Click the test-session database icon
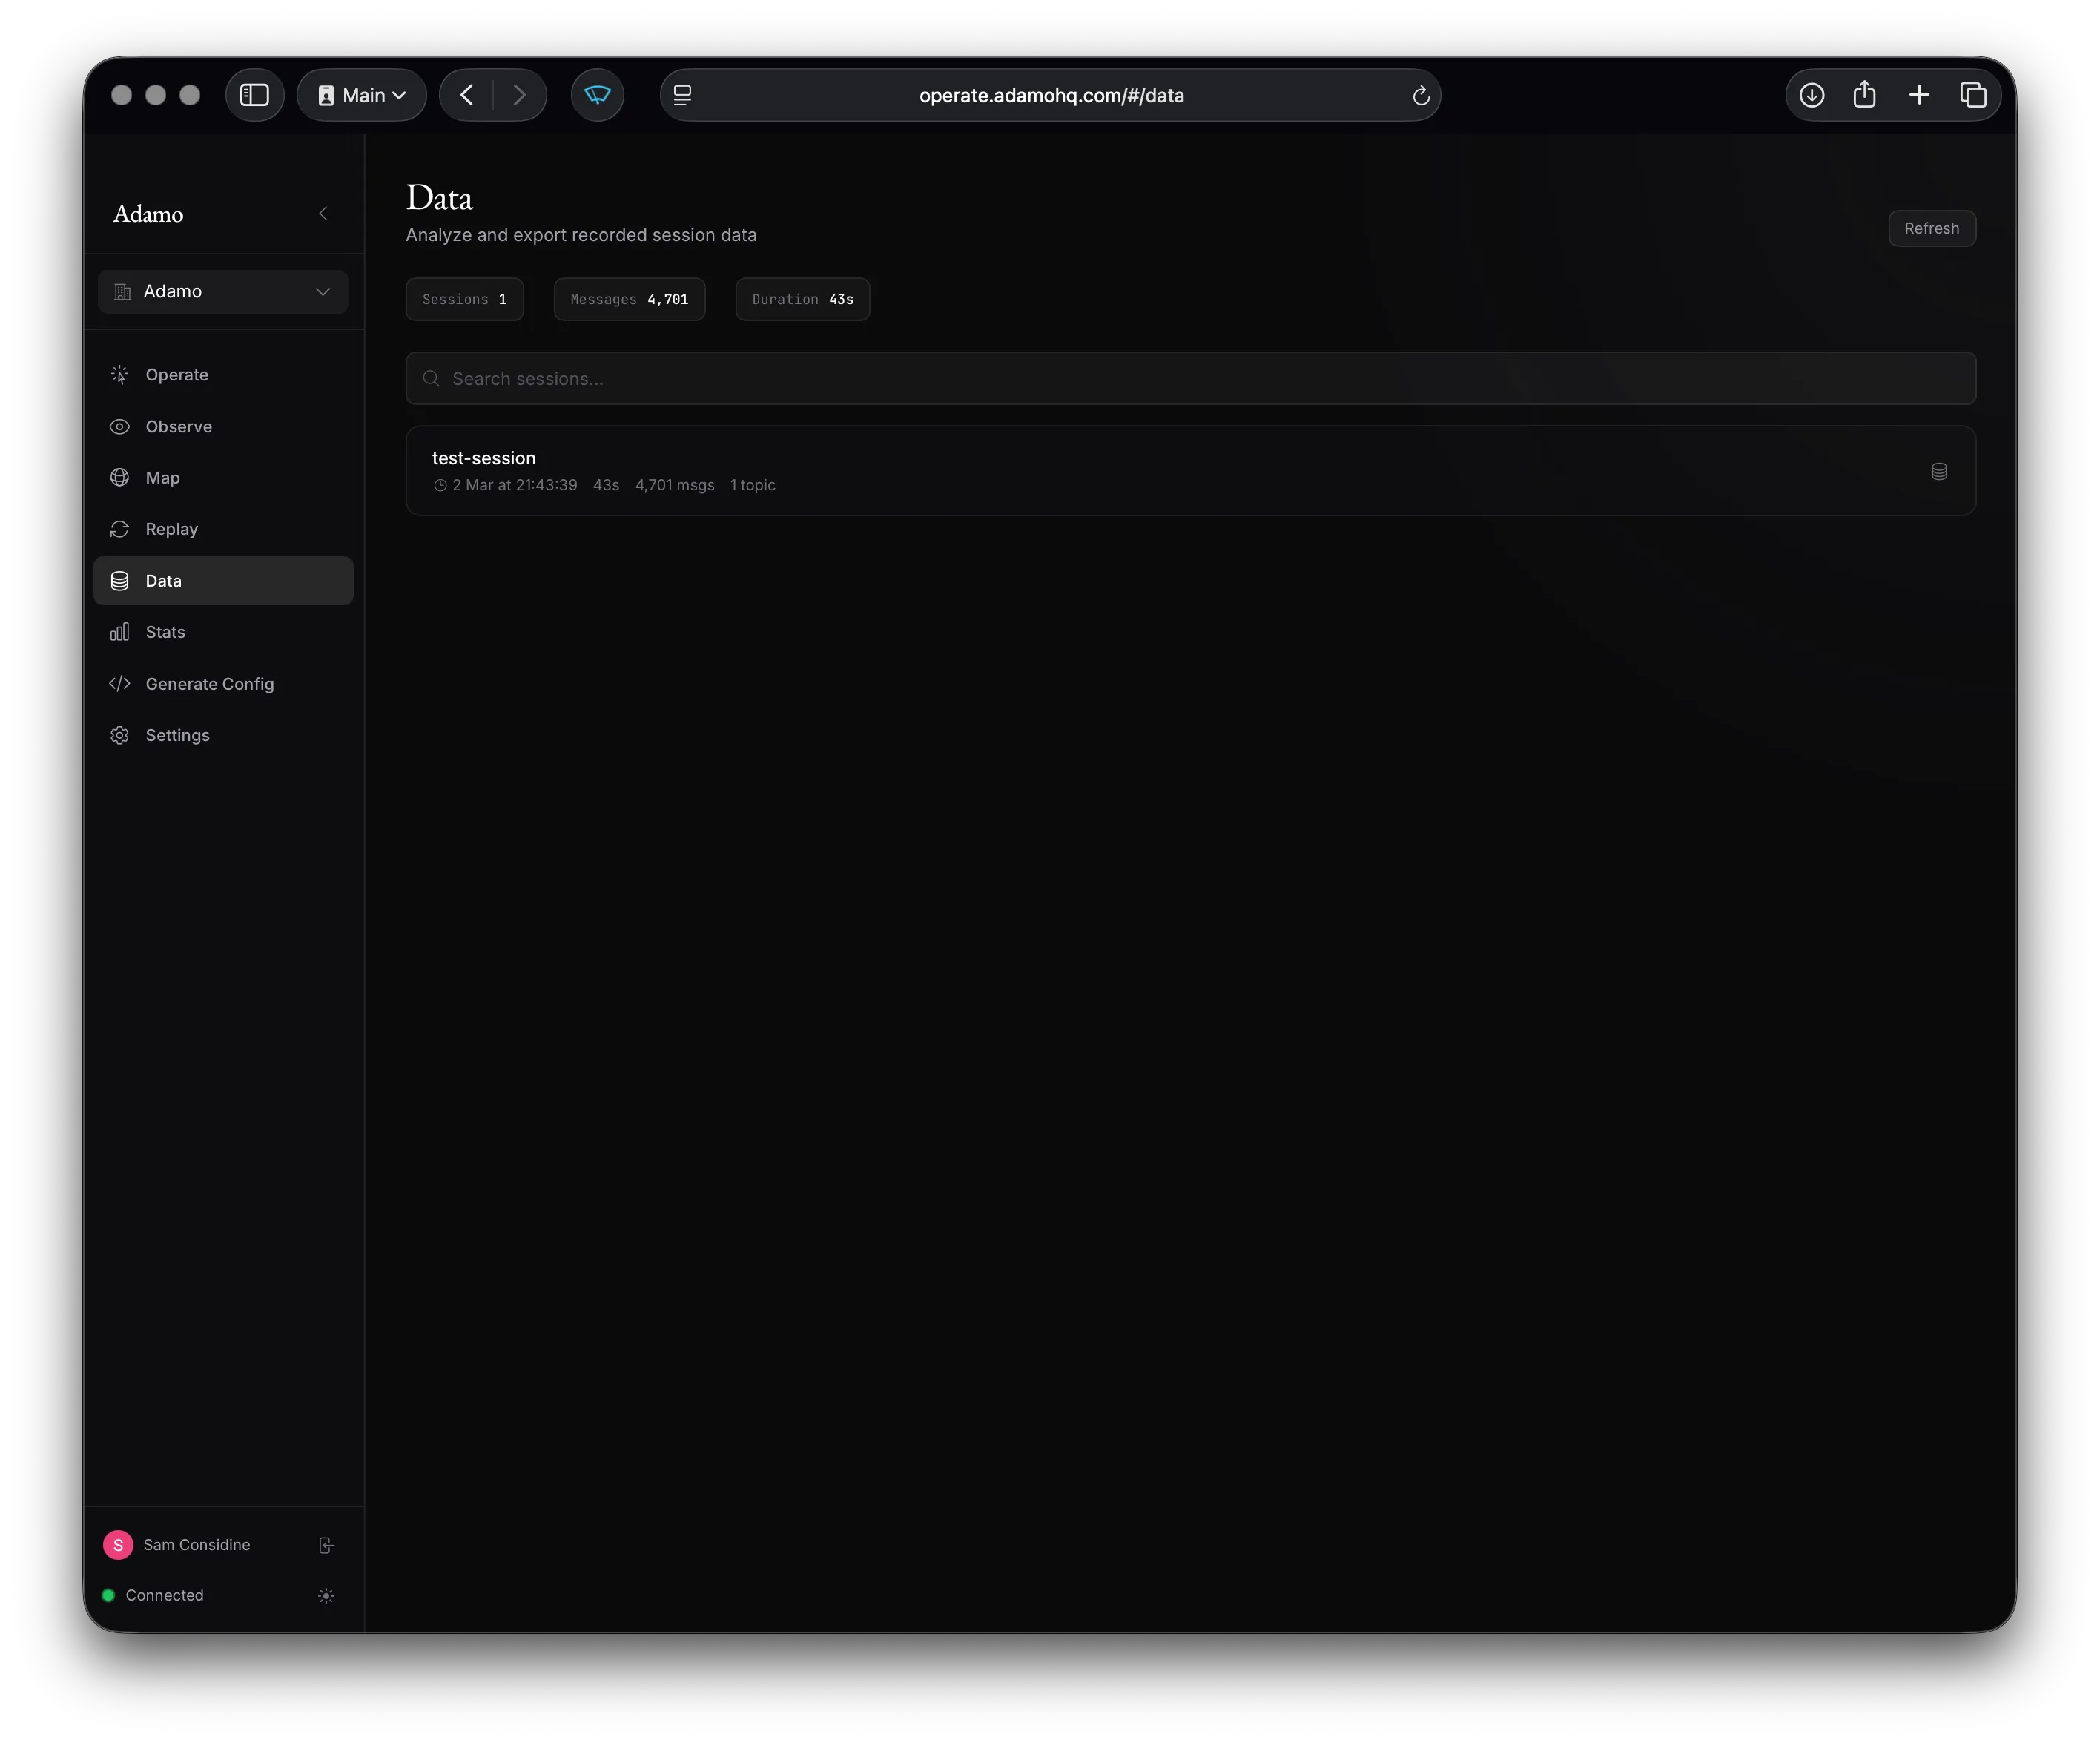This screenshot has height=1743, width=2100. pos(1938,471)
